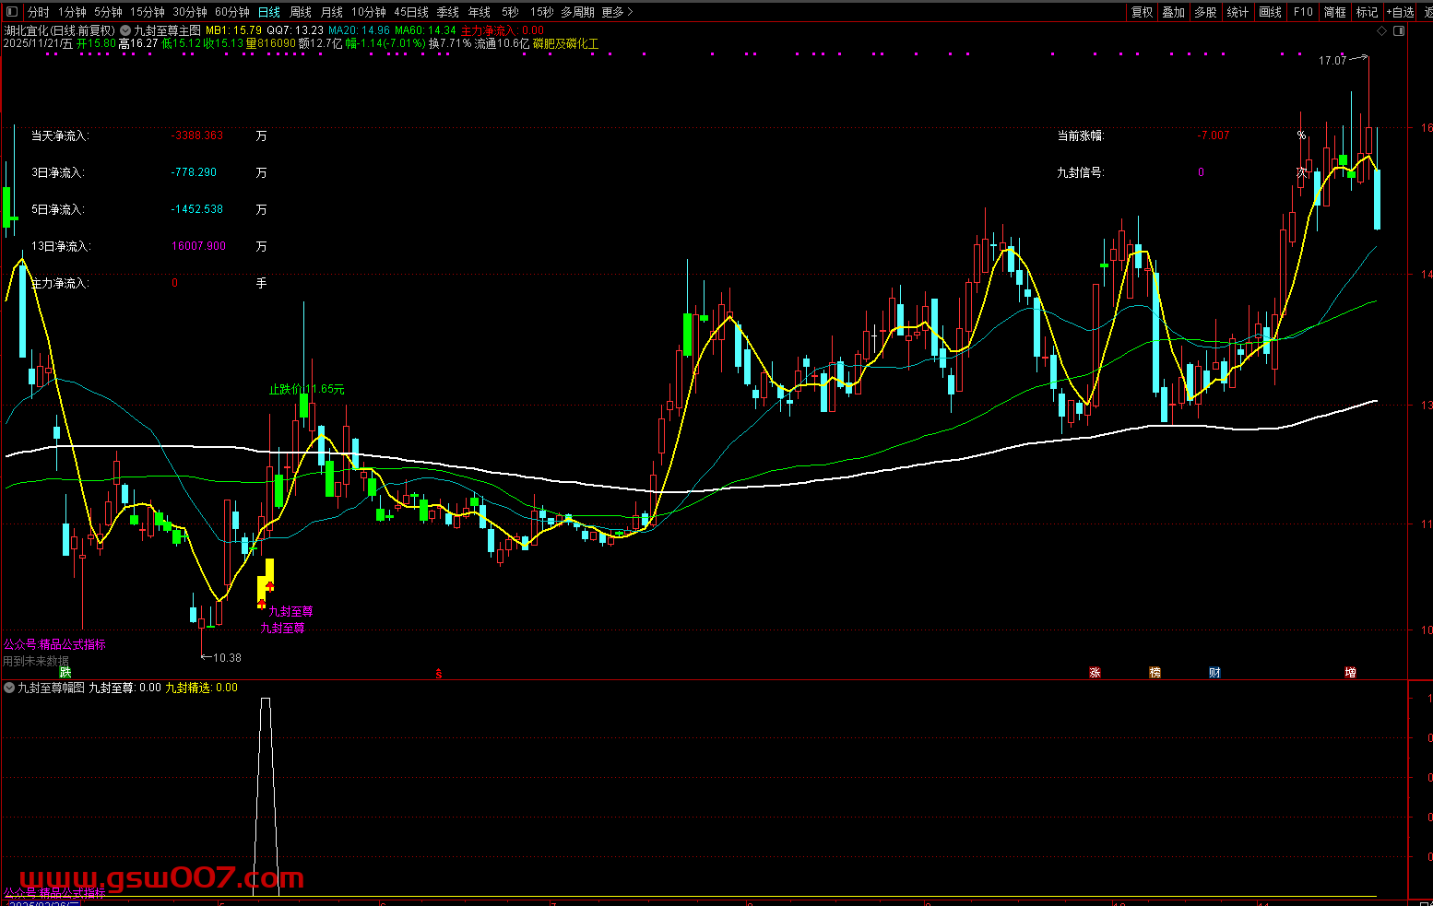The image size is (1433, 906).
Task: Click the red $ marker on the timeline
Action: [x=439, y=675]
